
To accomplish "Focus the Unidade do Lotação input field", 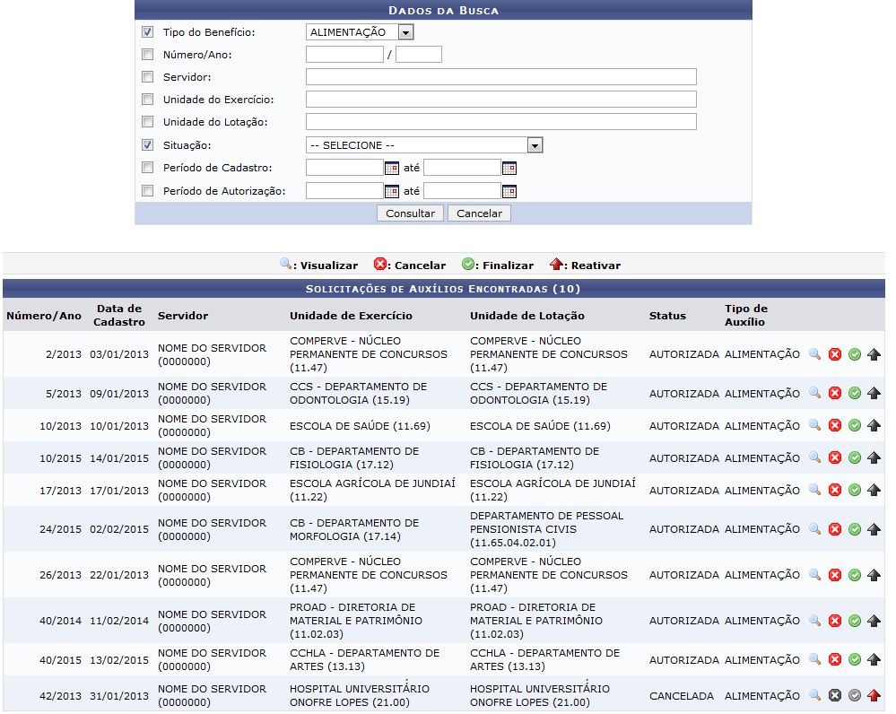I will [x=500, y=122].
